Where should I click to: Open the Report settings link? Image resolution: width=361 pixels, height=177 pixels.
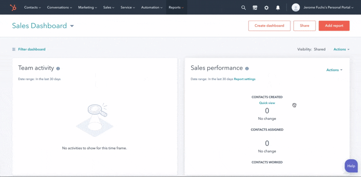click(x=244, y=79)
